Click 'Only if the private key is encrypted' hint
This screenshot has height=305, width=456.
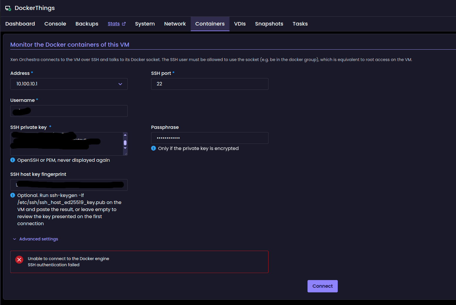198,148
